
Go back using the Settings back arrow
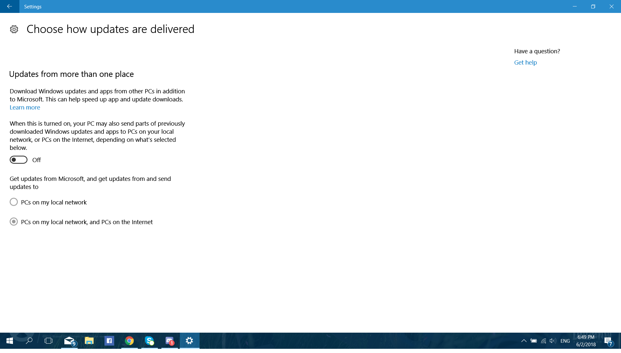click(9, 6)
